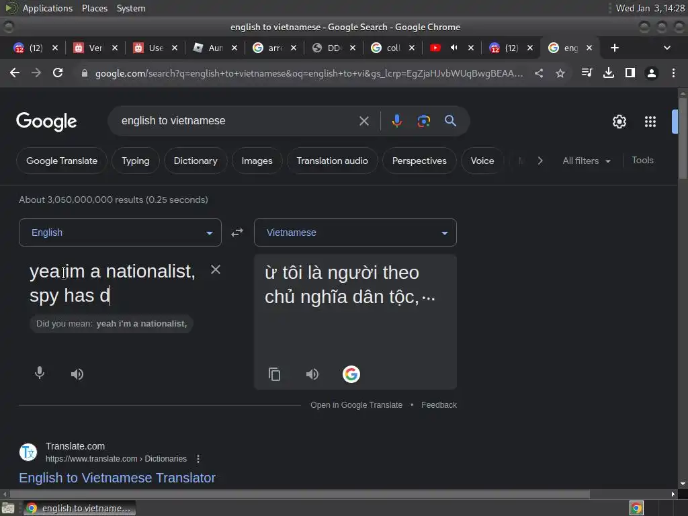
Task: Switch to the Aun tab
Action: (x=216, y=48)
